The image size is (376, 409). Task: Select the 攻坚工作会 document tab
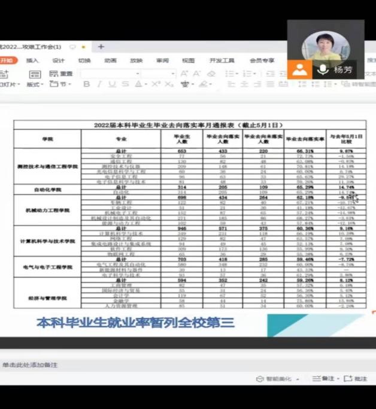(x=33, y=47)
